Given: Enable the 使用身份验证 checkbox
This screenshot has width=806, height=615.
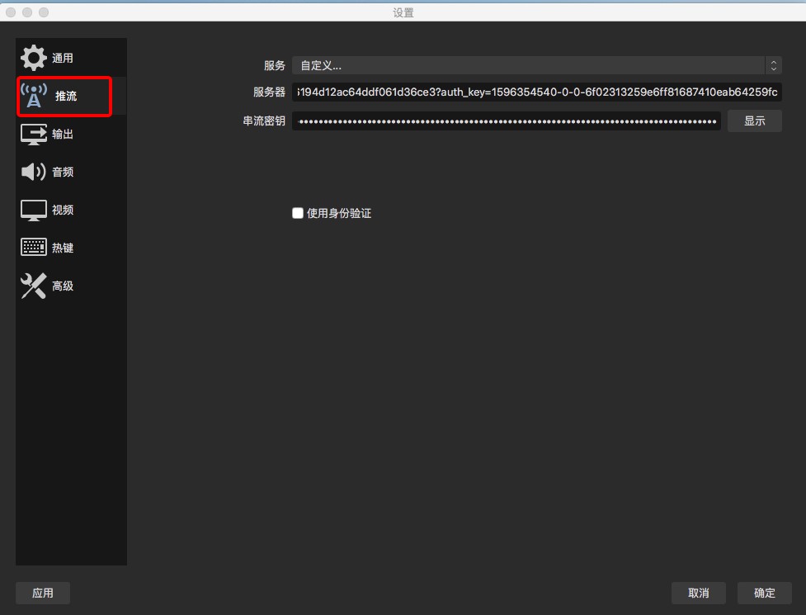Looking at the screenshot, I should pyautogui.click(x=298, y=213).
